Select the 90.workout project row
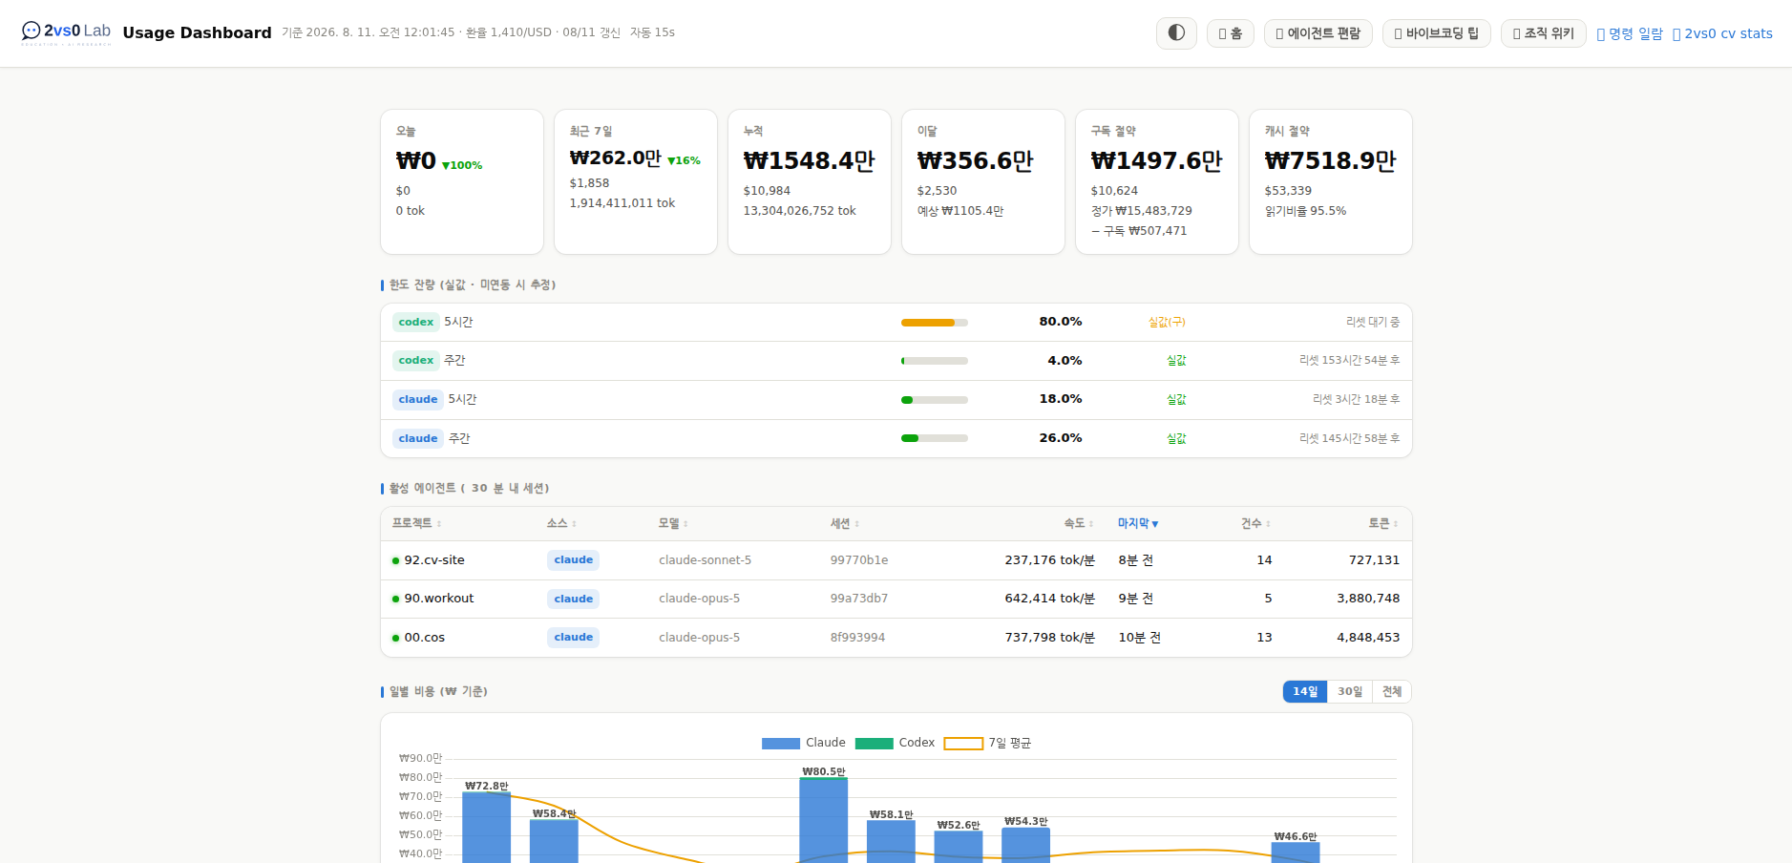Image resolution: width=1792 pixels, height=863 pixels. (896, 599)
